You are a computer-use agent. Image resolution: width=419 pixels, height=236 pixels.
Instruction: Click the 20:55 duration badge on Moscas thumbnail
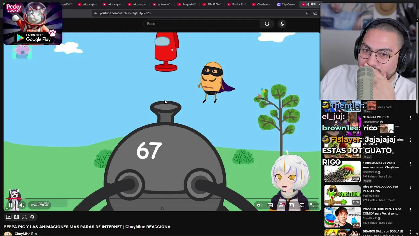(356, 179)
